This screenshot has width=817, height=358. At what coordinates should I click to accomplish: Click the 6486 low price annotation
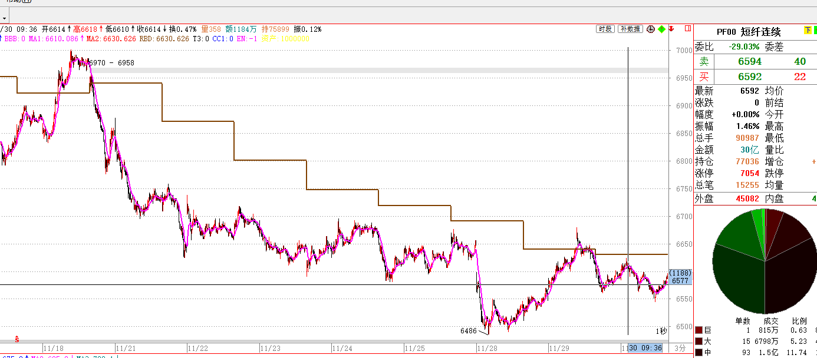(x=468, y=331)
